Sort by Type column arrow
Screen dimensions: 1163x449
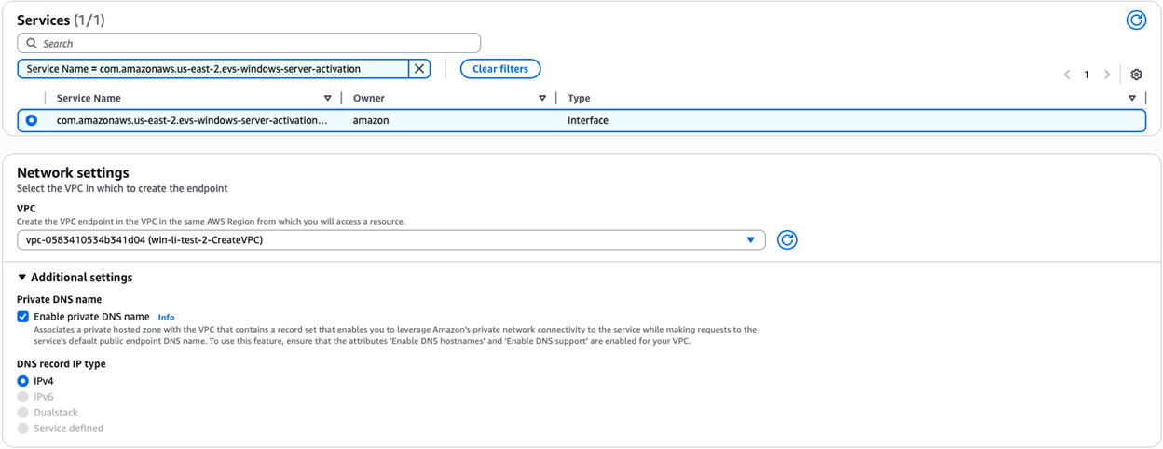point(1132,98)
